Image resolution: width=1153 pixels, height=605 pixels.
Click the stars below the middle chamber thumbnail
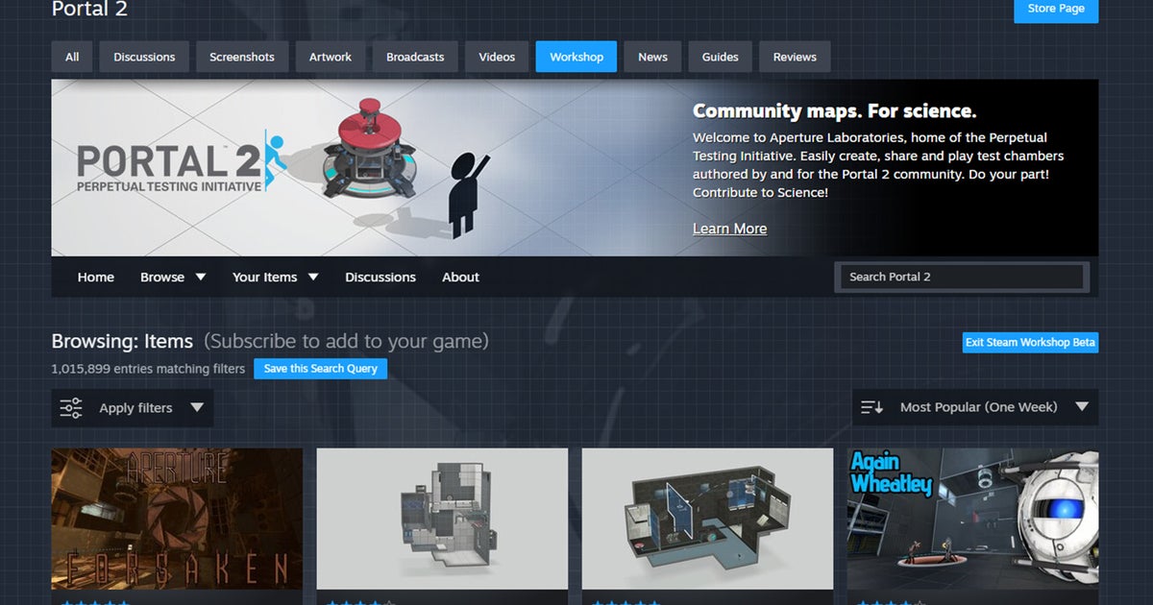point(625,603)
